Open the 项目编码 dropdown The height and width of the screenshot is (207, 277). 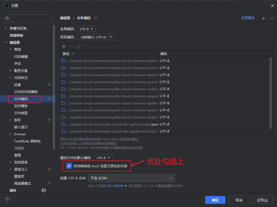click(x=96, y=37)
